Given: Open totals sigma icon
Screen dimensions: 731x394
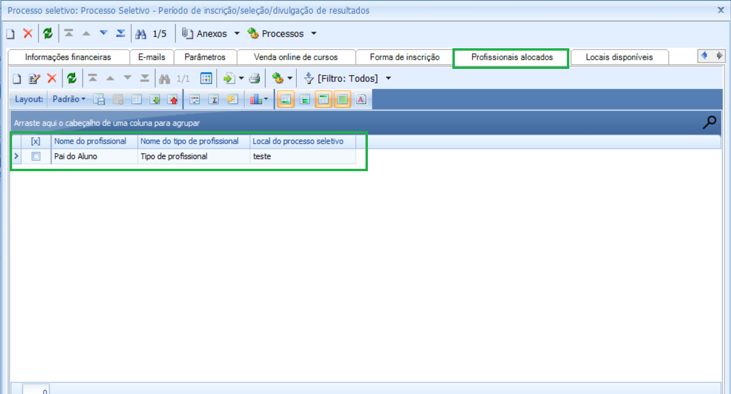Looking at the screenshot, I should (x=213, y=99).
